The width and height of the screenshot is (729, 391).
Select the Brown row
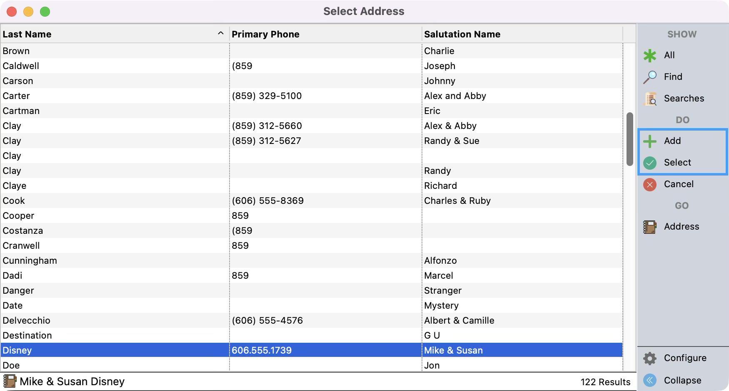tap(312, 51)
